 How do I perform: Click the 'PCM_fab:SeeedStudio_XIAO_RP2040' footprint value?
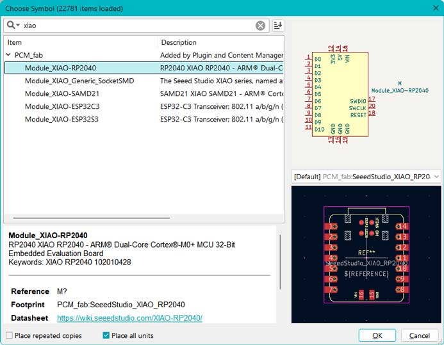(x=121, y=305)
